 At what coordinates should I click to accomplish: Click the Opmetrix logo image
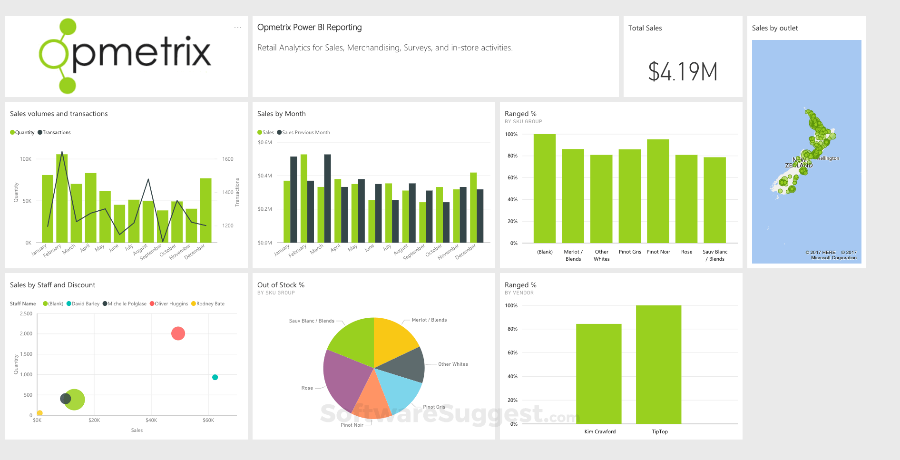coord(125,56)
